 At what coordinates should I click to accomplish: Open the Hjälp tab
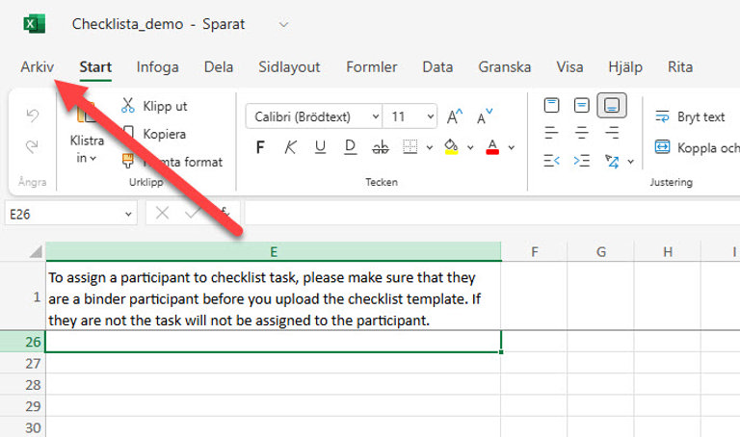click(625, 67)
